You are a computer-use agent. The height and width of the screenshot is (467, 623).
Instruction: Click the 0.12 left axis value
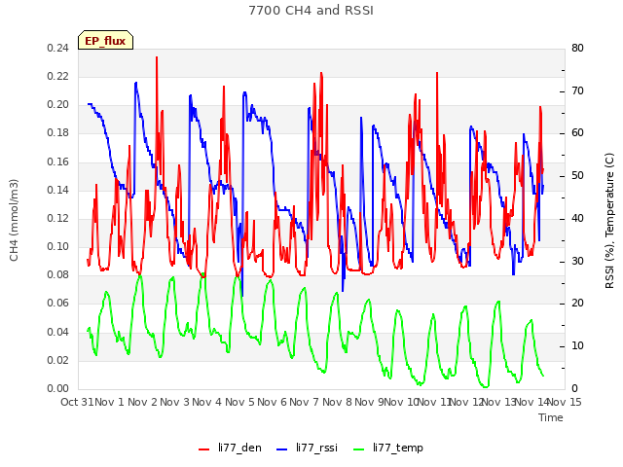57,218
